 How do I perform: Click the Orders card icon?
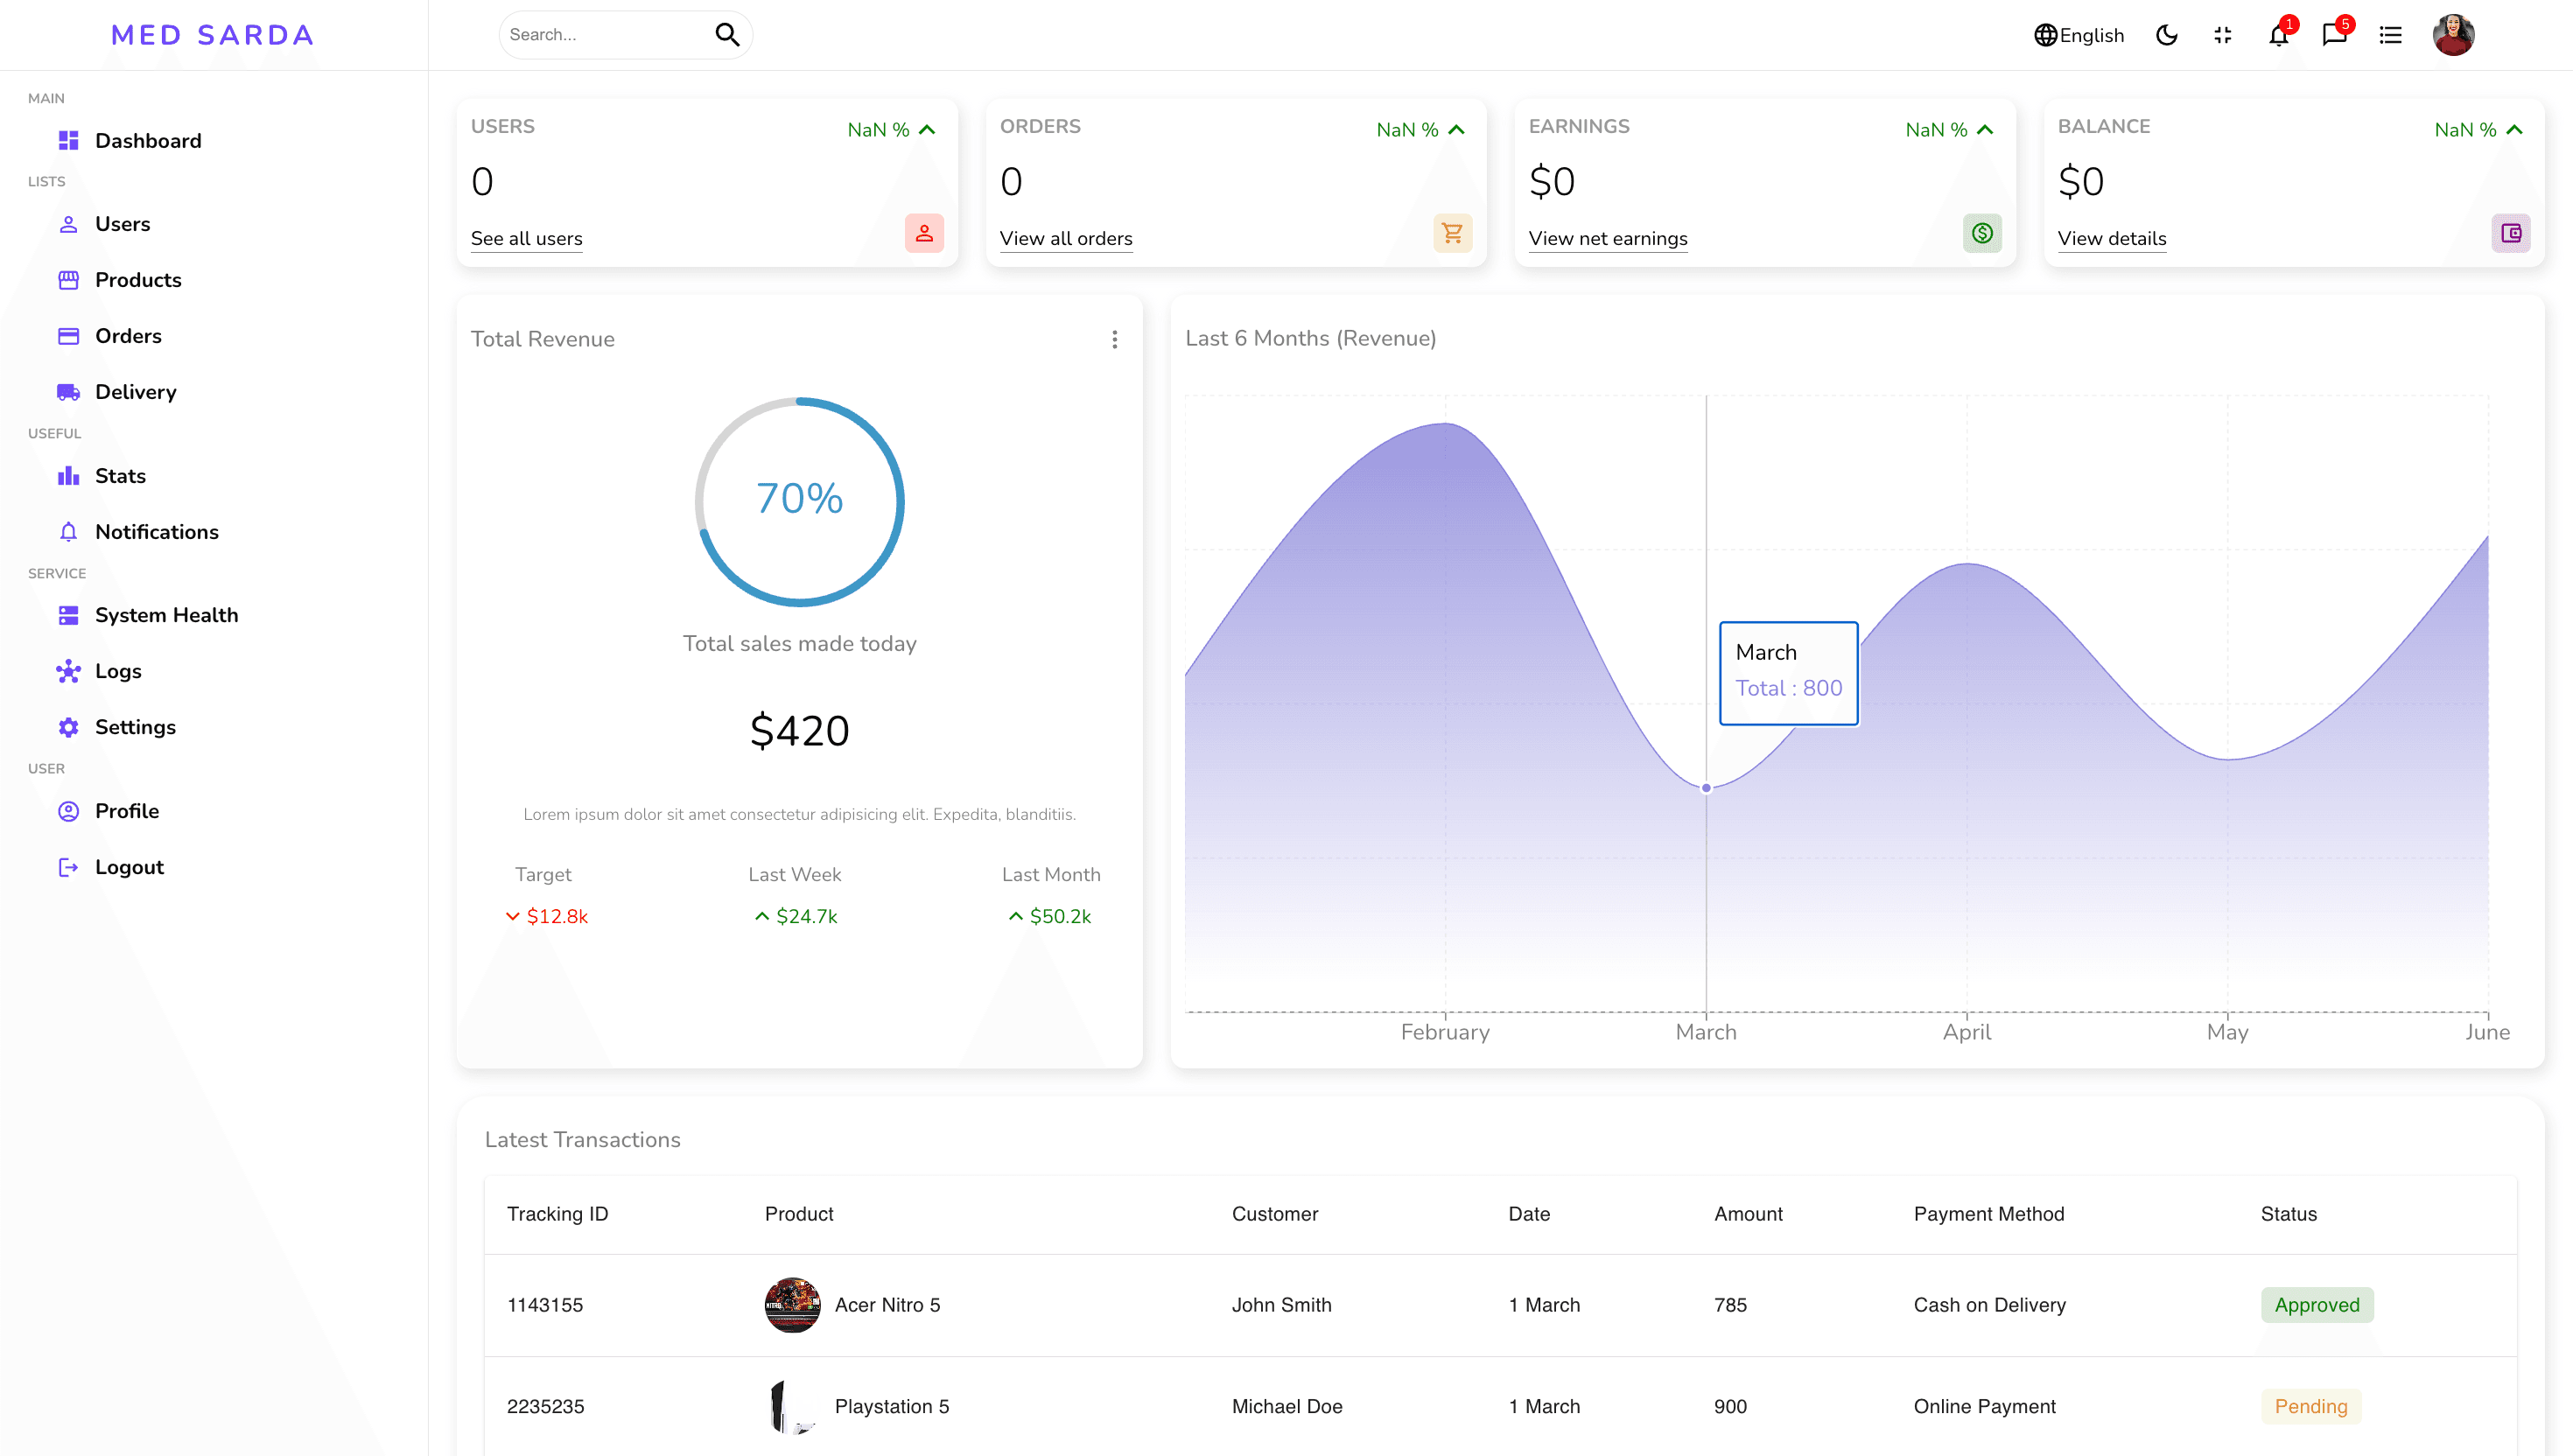[68, 336]
